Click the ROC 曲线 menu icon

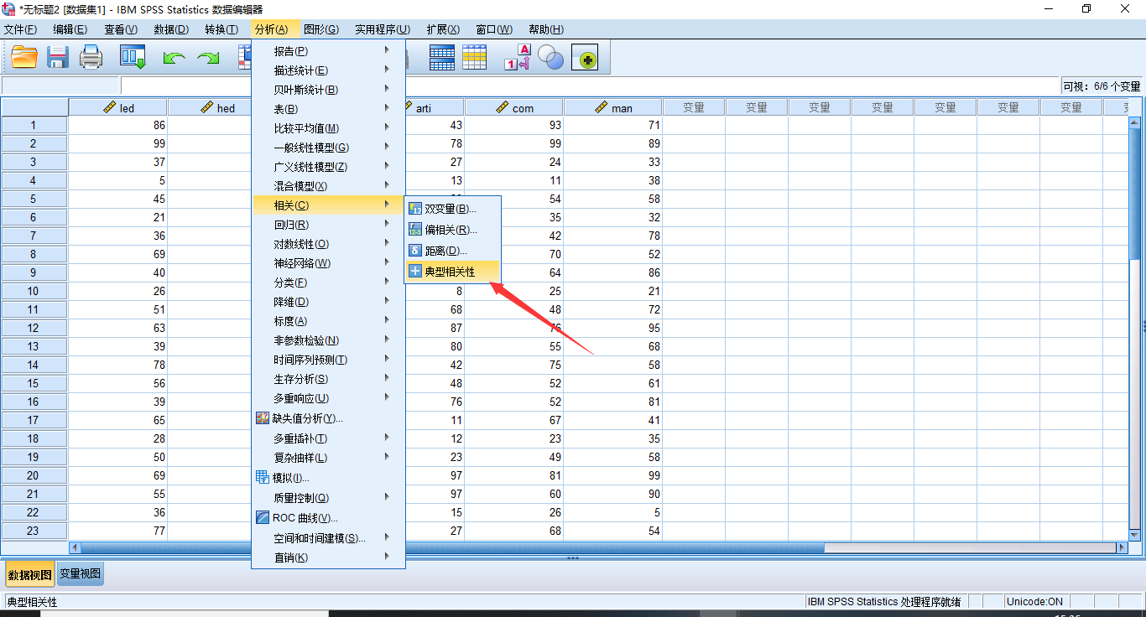click(x=263, y=518)
